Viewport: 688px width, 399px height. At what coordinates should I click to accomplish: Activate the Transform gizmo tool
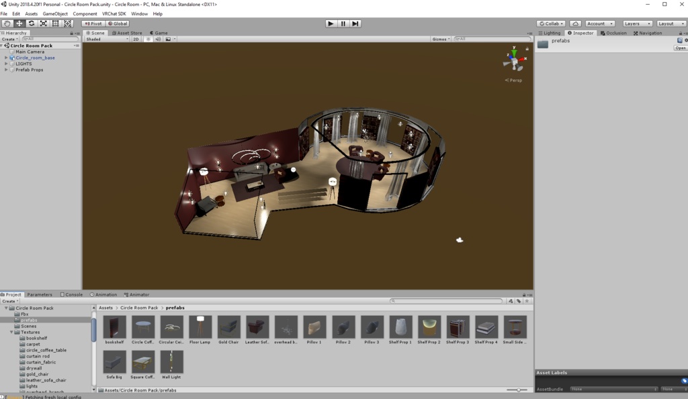click(x=67, y=23)
